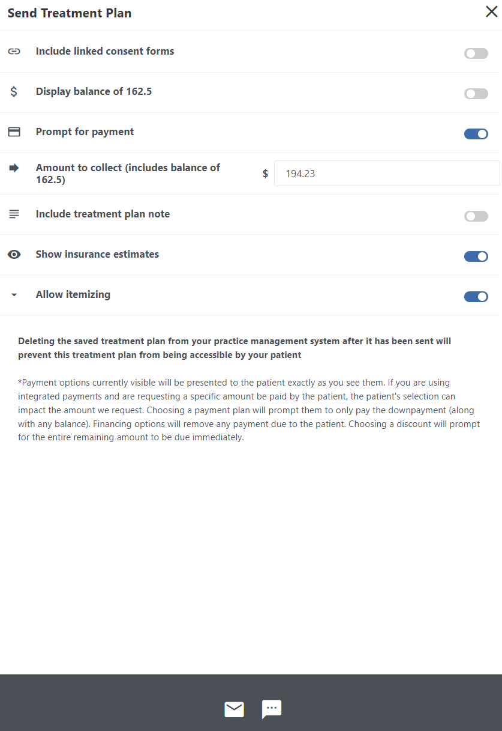This screenshot has width=502, height=731.
Task: Select the Send Treatment Plan title
Action: click(69, 13)
